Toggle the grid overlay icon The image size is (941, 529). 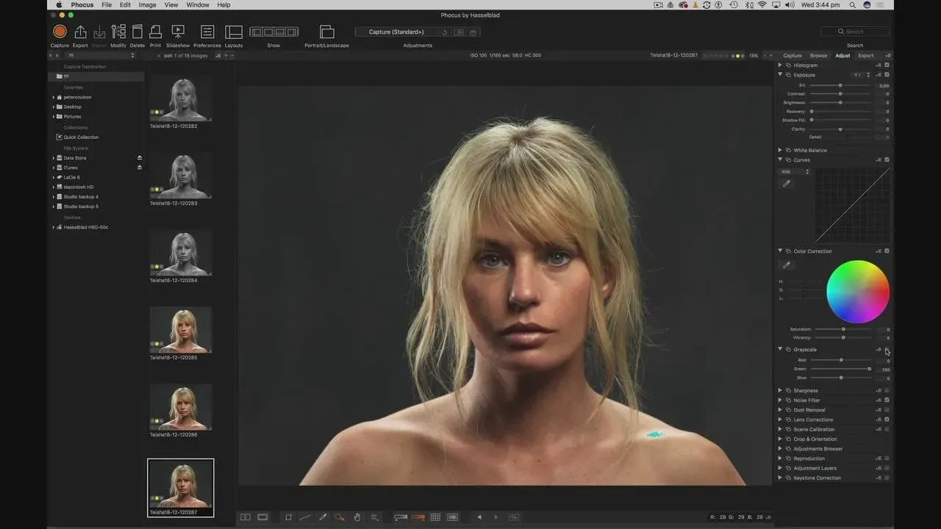pos(435,517)
